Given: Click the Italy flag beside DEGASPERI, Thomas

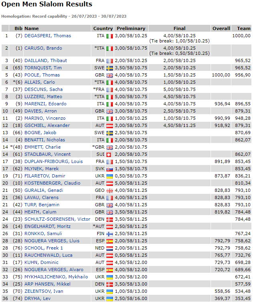Looking at the screenshot, I should 110,36.
